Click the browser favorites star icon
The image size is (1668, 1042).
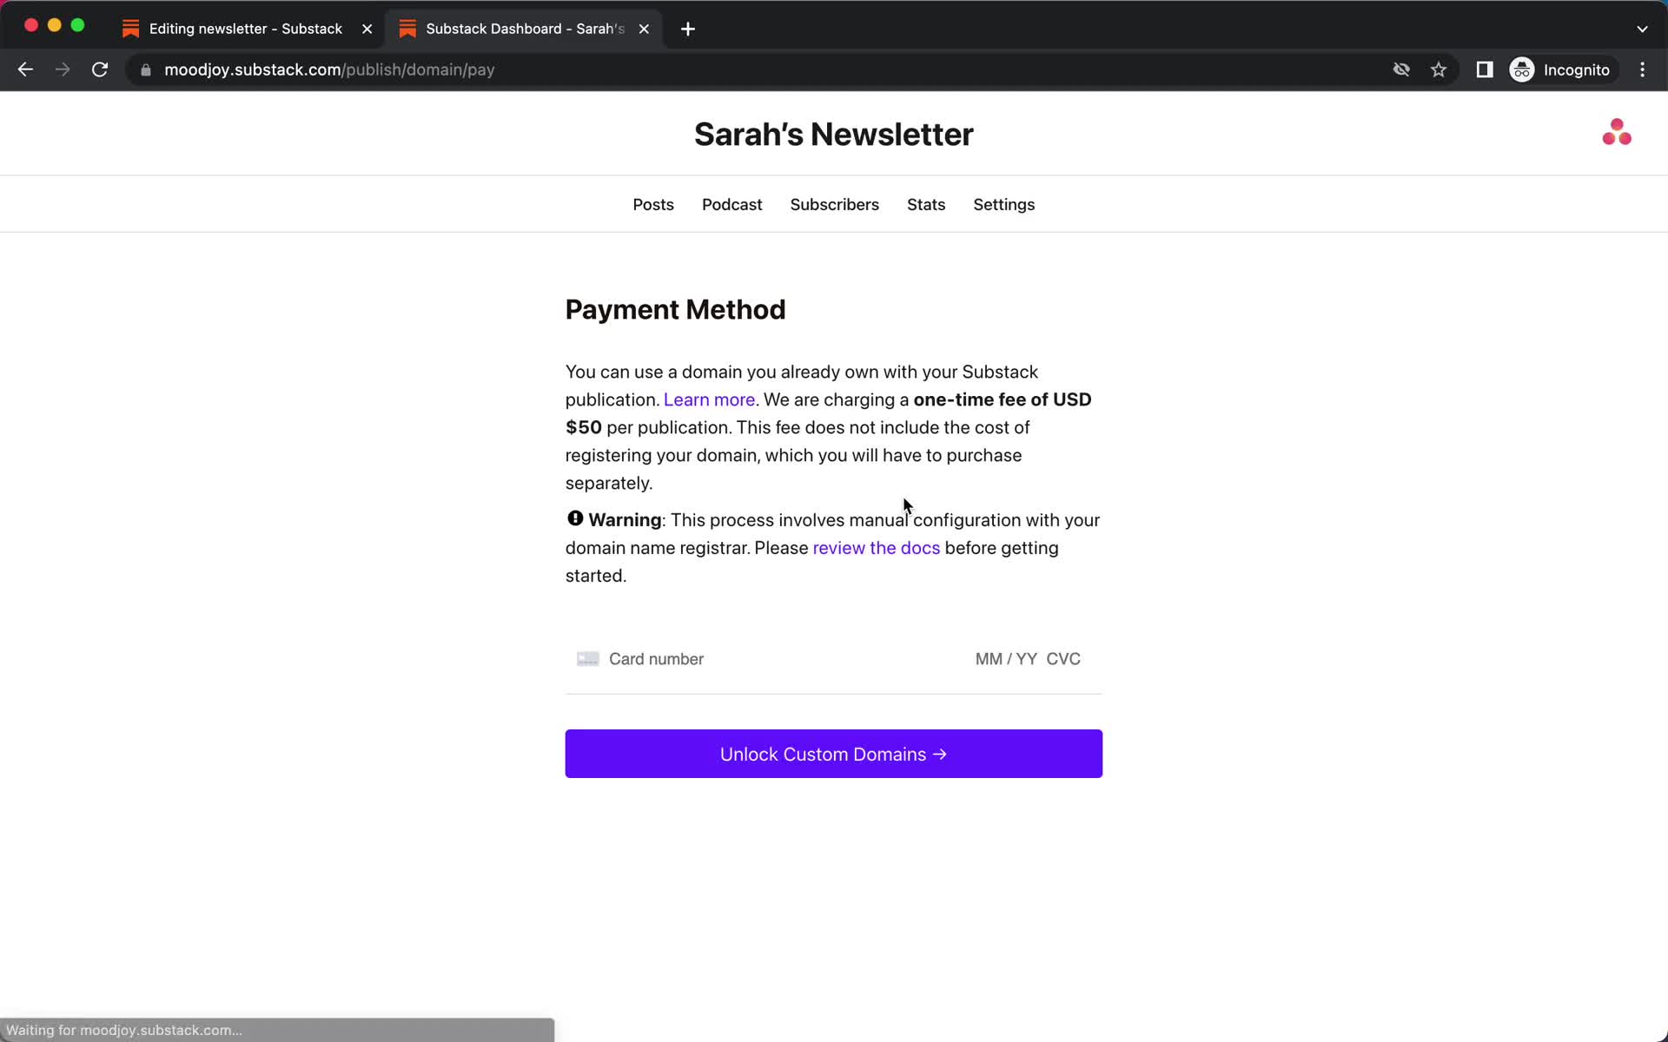[x=1441, y=69]
